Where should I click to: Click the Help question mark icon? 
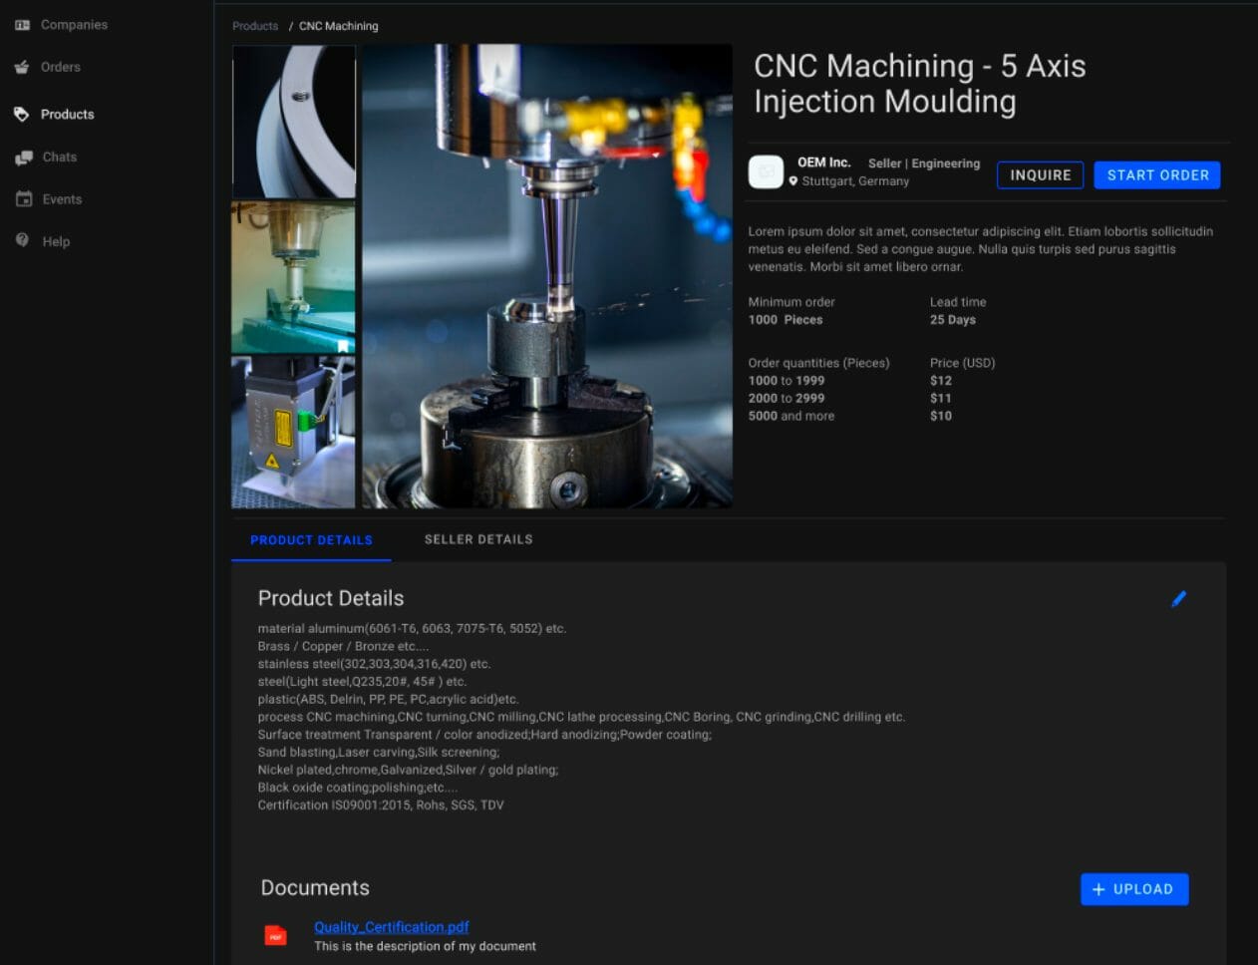click(x=22, y=241)
